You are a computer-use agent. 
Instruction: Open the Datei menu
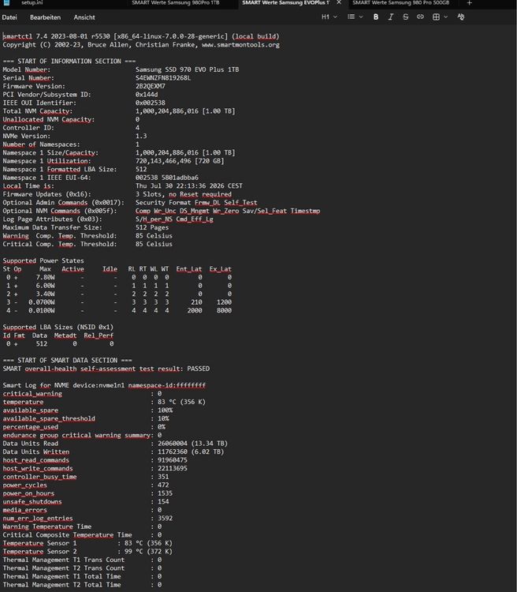pos(9,17)
